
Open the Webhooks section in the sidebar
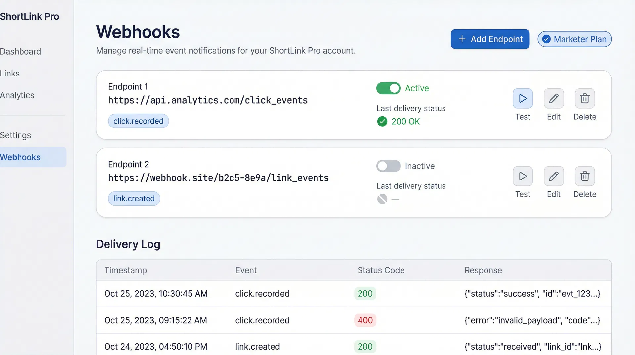21,157
